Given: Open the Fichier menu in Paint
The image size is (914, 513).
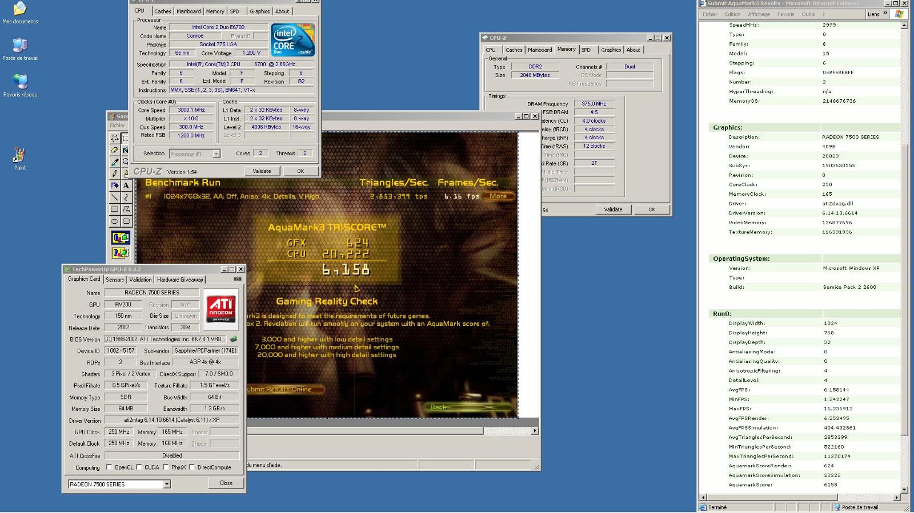Looking at the screenshot, I should pyautogui.click(x=118, y=126).
